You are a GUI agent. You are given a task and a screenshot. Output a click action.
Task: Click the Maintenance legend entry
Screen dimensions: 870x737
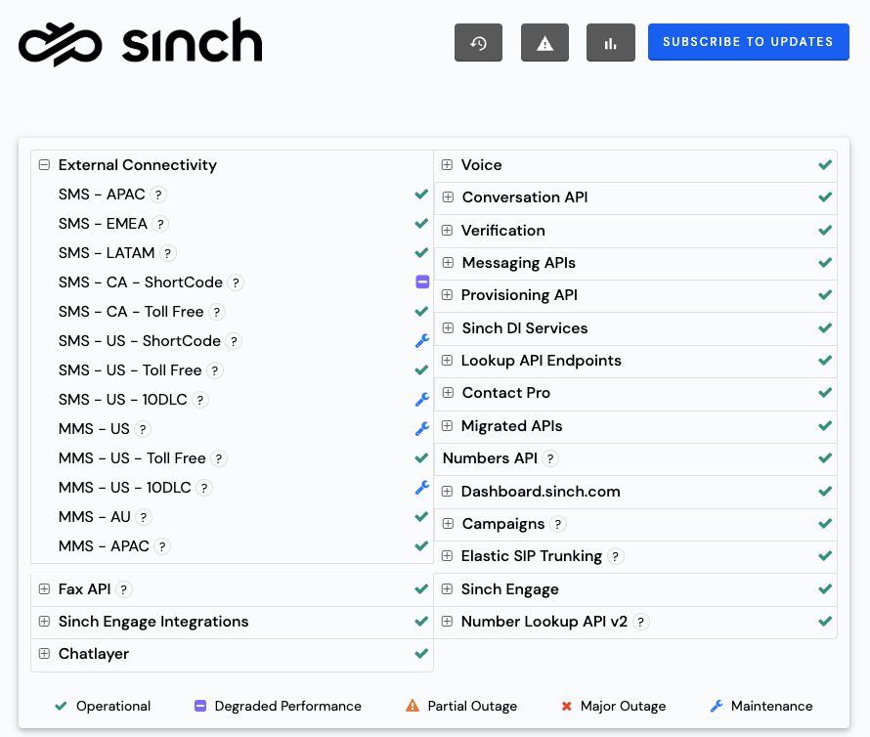[x=761, y=706]
